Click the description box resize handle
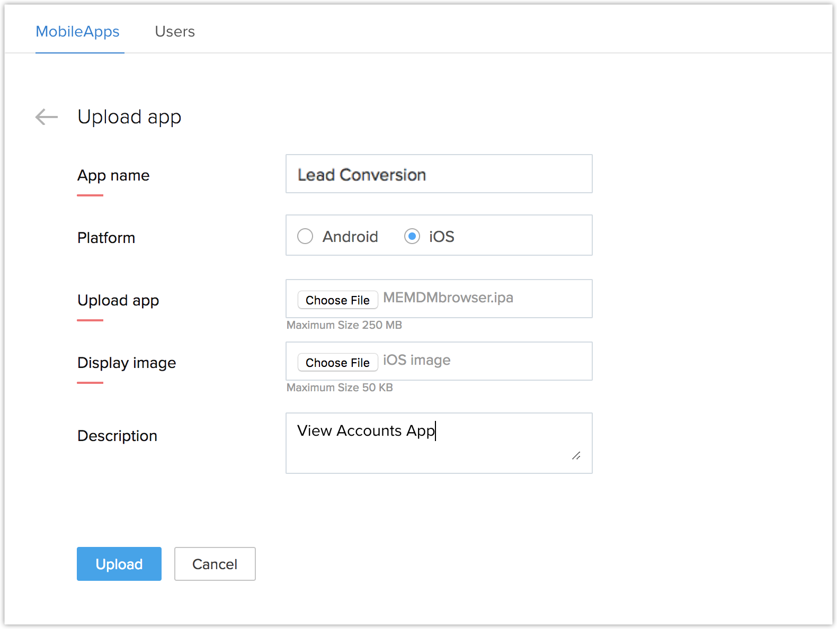837x629 pixels. pos(576,456)
